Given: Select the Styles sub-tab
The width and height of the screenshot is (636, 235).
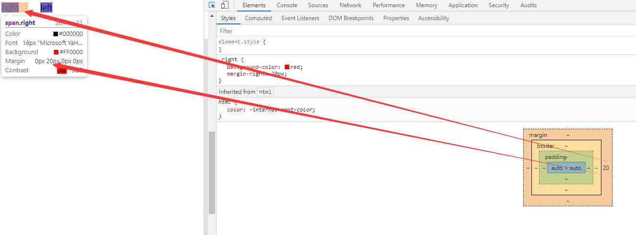Looking at the screenshot, I should [228, 18].
